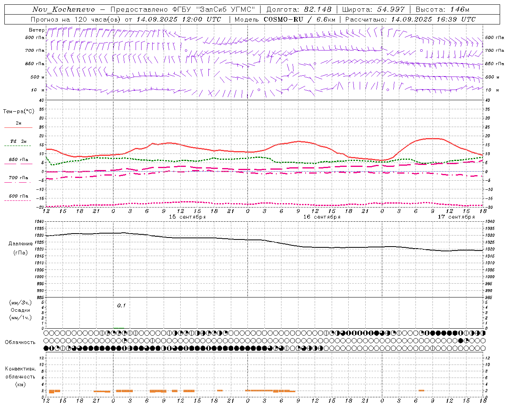
Task: Click the '0.1' precipitation amount value
Action: (121, 305)
